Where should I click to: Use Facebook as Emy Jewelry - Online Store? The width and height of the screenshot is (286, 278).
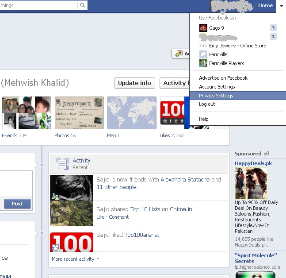click(237, 46)
